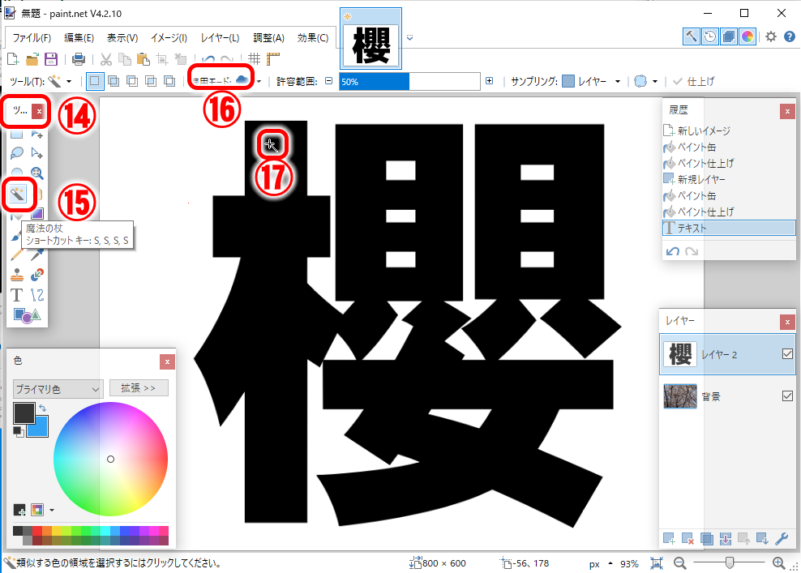Toggle visibility of レイヤー 2
The height and width of the screenshot is (573, 801).
[787, 354]
